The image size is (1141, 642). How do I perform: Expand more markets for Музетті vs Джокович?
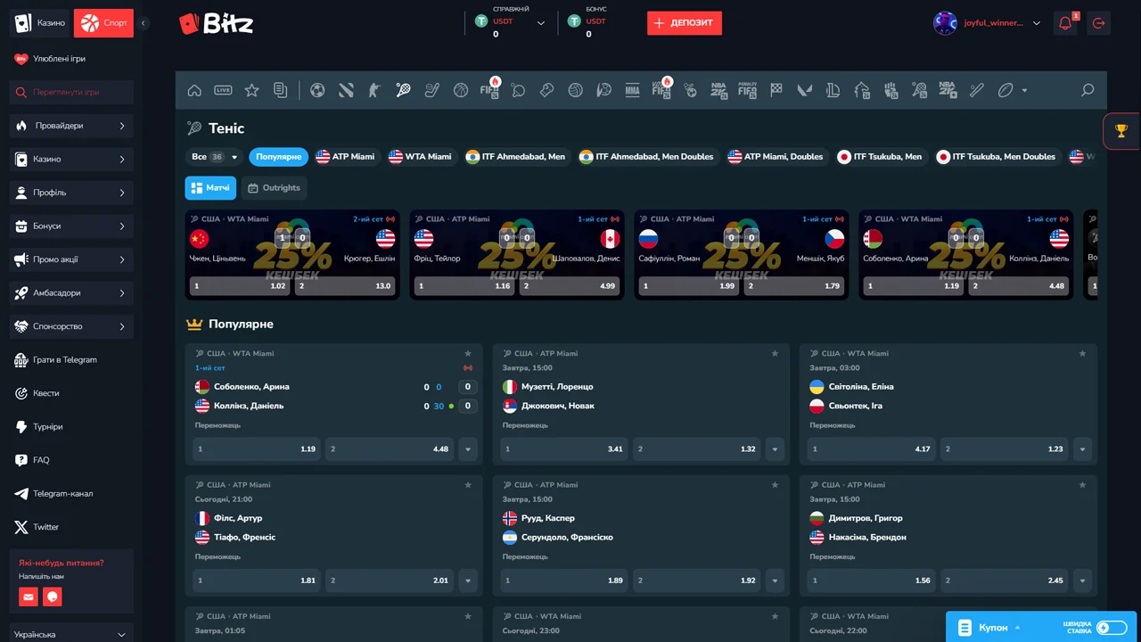[776, 449]
